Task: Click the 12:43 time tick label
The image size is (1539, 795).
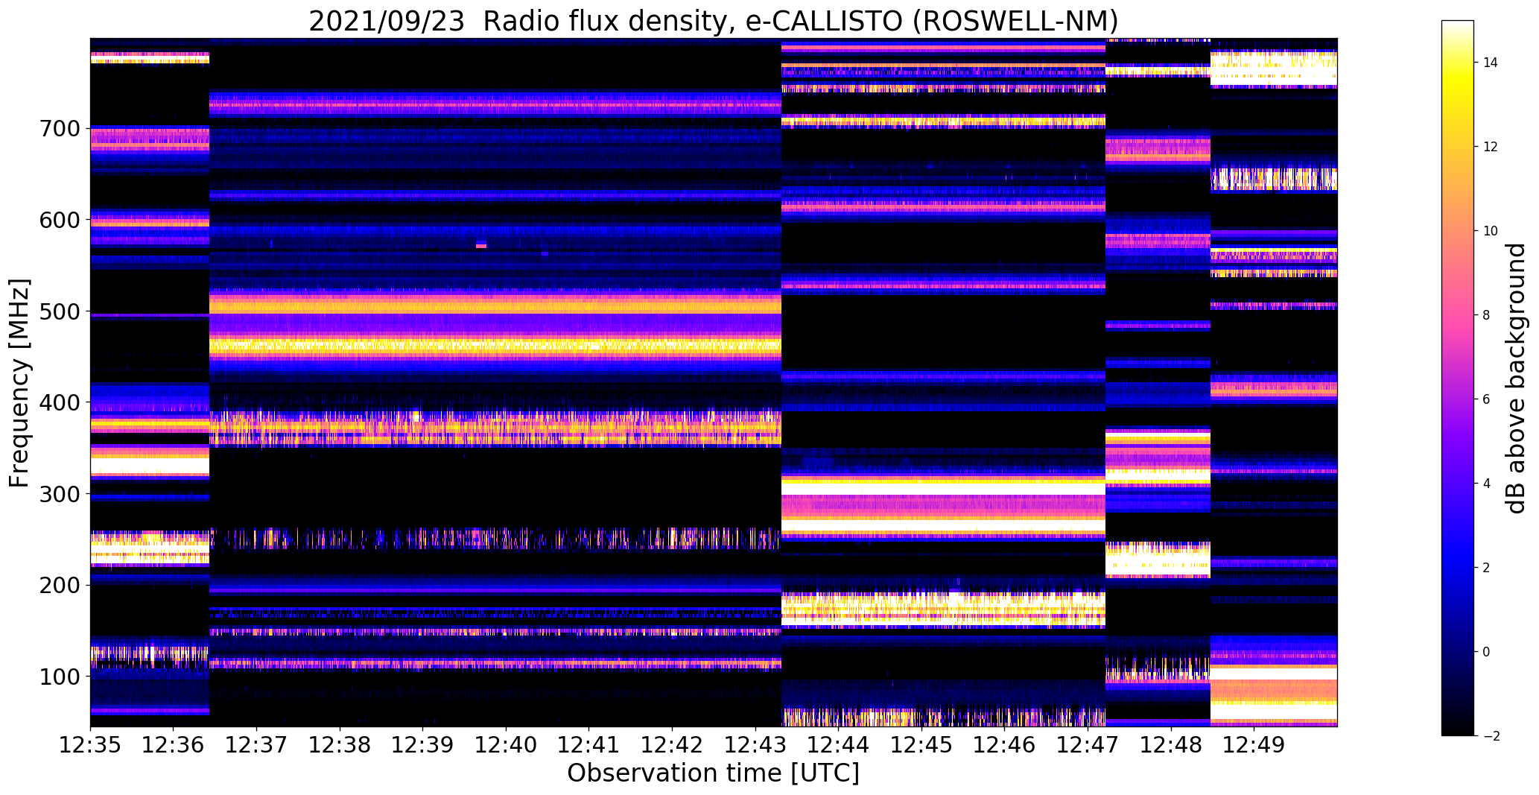Action: pos(755,744)
